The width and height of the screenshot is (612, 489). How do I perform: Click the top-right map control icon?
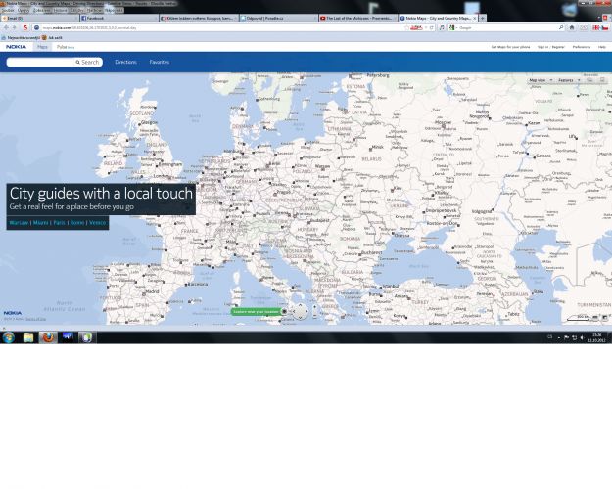click(602, 80)
